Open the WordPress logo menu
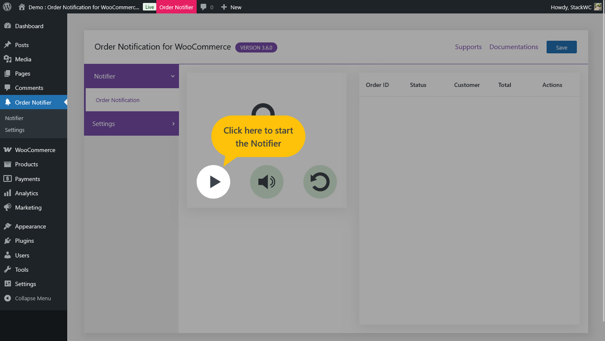 [x=6, y=7]
